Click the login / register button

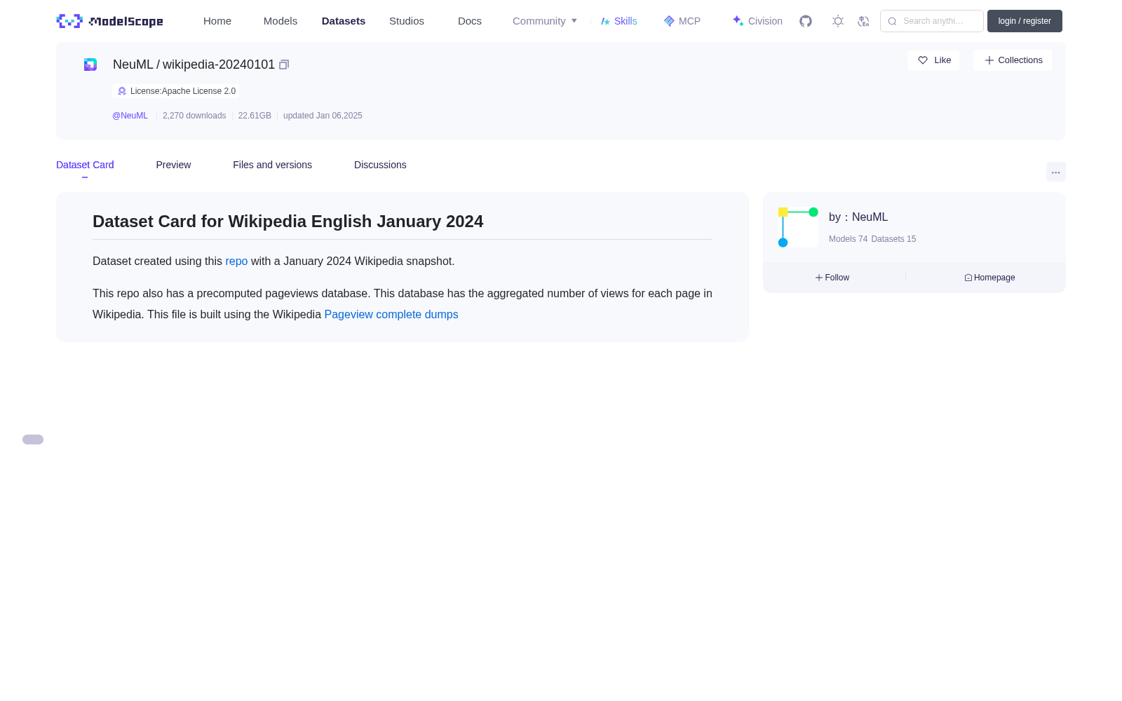(x=1025, y=21)
